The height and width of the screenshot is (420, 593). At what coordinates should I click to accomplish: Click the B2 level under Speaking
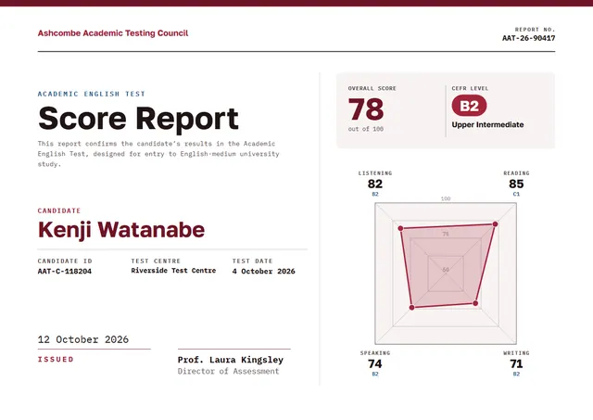pyautogui.click(x=375, y=374)
